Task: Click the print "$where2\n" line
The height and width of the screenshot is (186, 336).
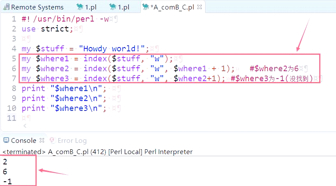Action: pos(64,98)
